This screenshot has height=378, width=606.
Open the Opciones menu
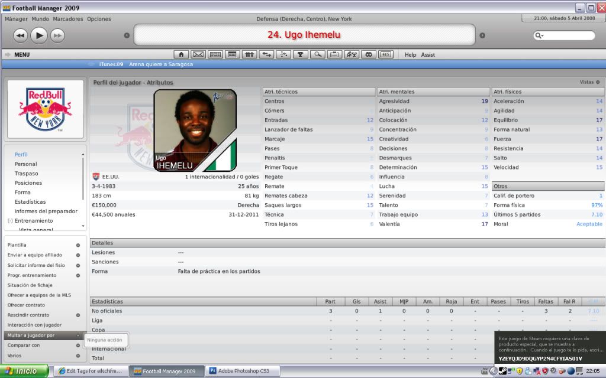(99, 19)
